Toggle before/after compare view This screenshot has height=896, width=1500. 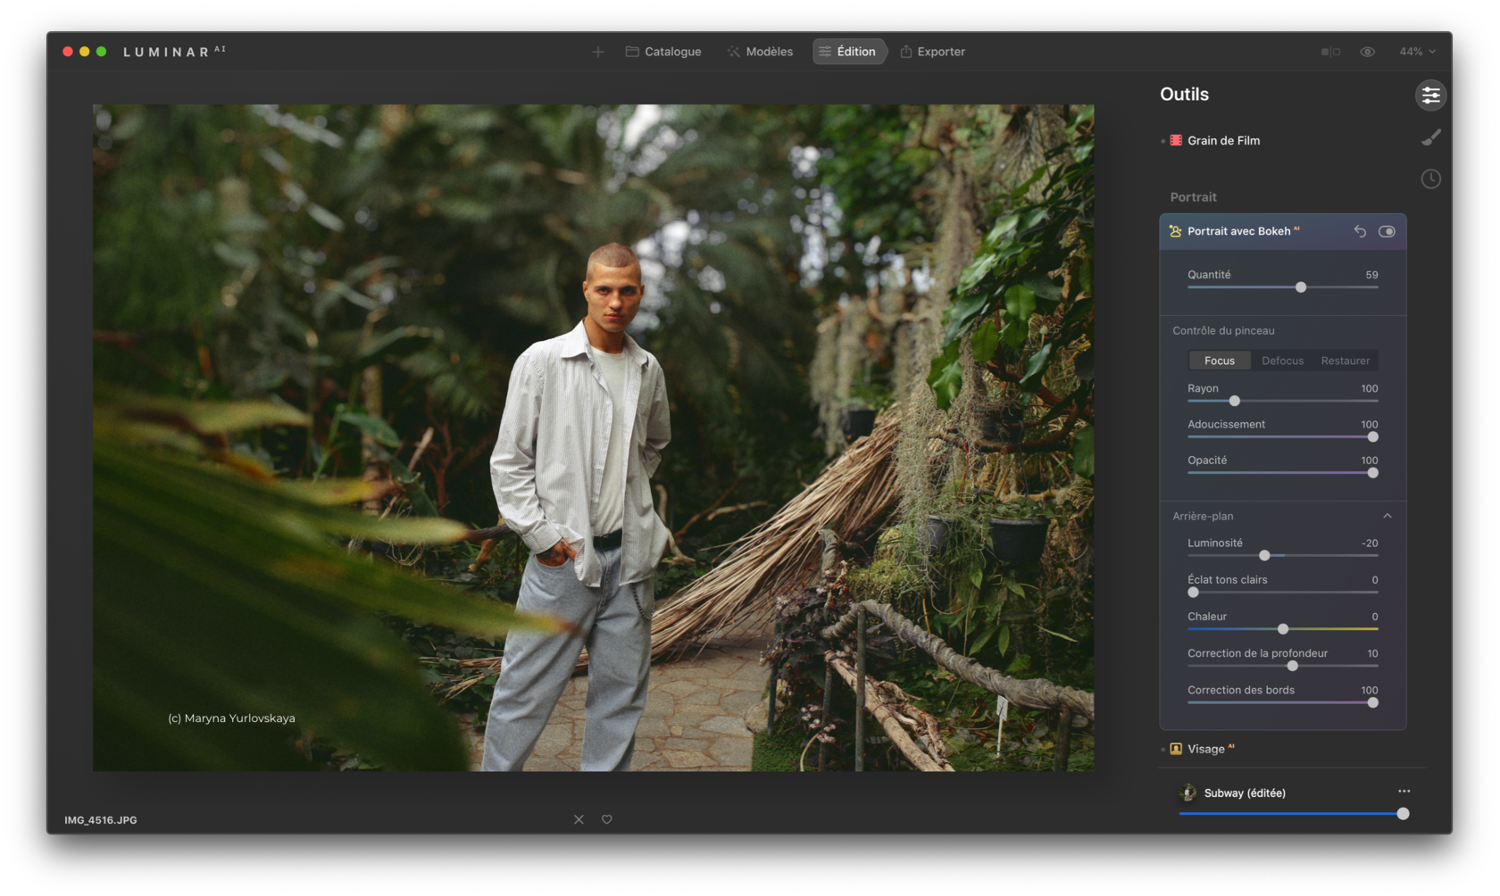pyautogui.click(x=1330, y=52)
